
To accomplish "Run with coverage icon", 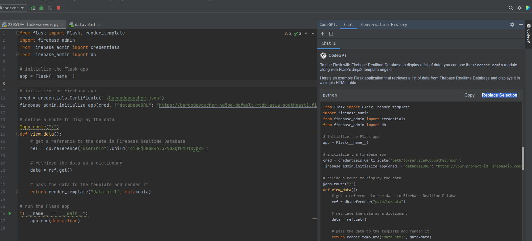I will point(50,8).
